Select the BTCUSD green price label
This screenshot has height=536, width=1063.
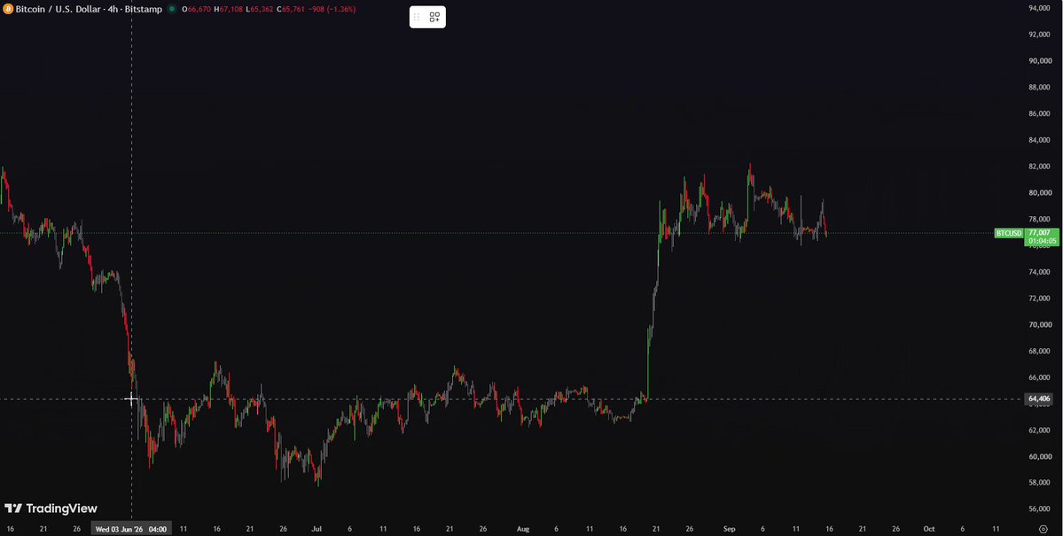click(1008, 233)
